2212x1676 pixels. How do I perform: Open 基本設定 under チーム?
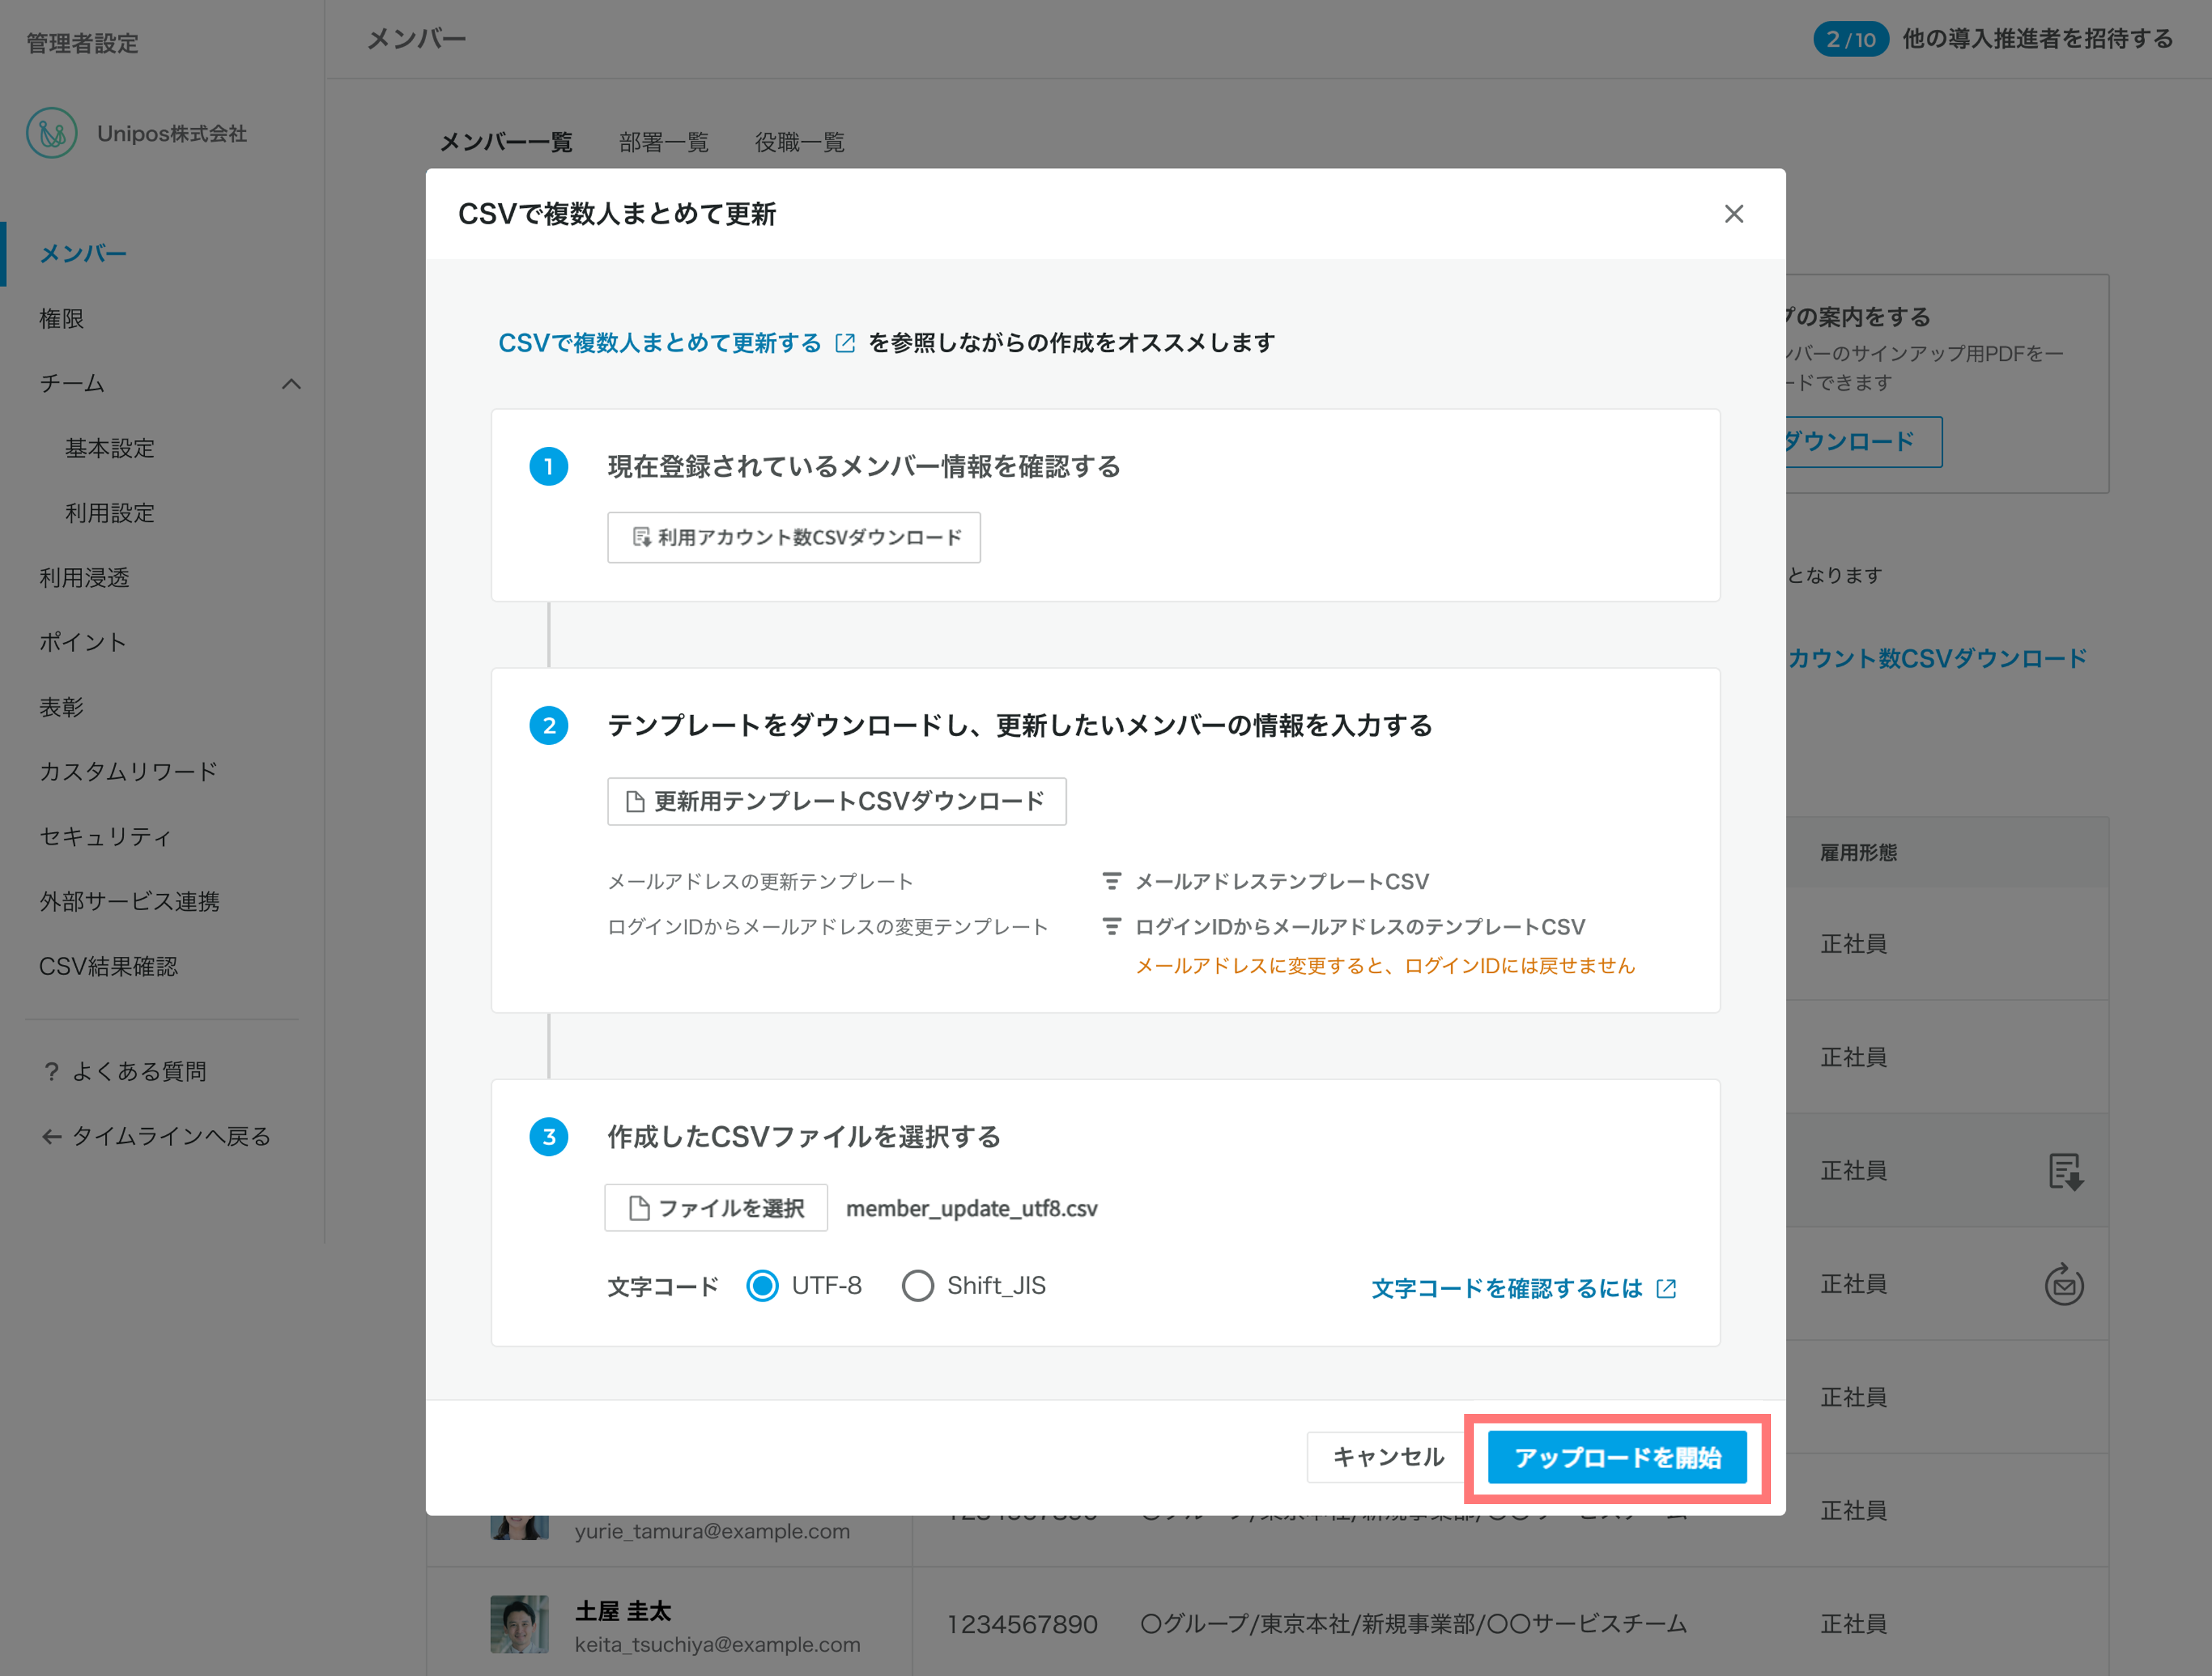[110, 448]
